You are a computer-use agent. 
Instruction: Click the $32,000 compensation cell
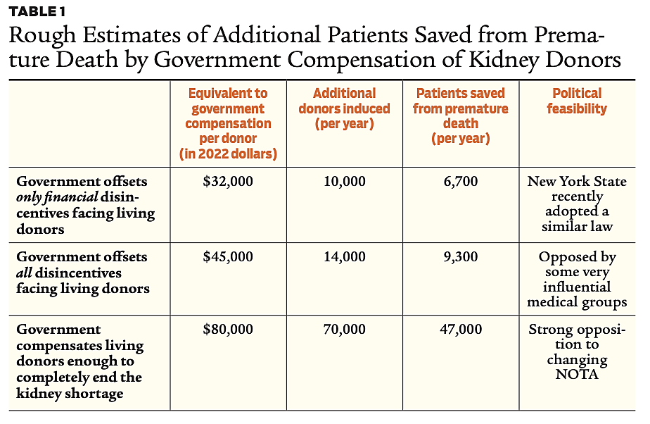pos(228,182)
